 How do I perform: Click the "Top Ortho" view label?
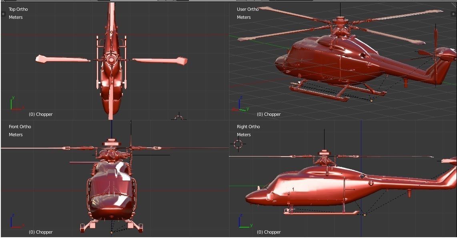pyautogui.click(x=18, y=9)
